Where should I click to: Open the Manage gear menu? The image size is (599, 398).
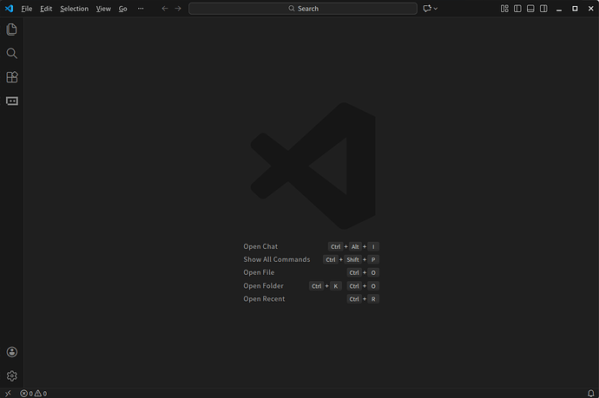tap(12, 375)
